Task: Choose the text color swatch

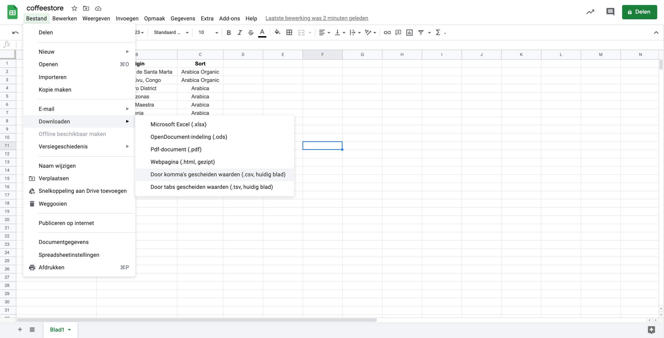Action: pos(262,32)
